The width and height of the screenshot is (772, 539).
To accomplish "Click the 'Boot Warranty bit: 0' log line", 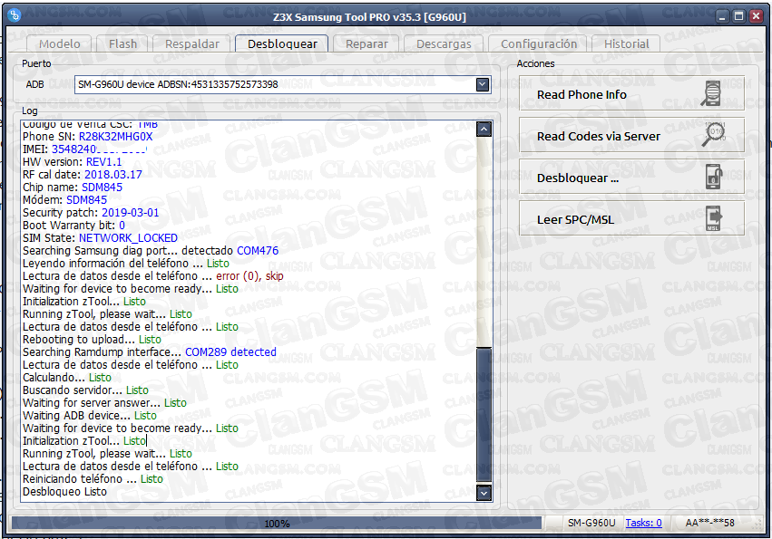I will tap(73, 226).
